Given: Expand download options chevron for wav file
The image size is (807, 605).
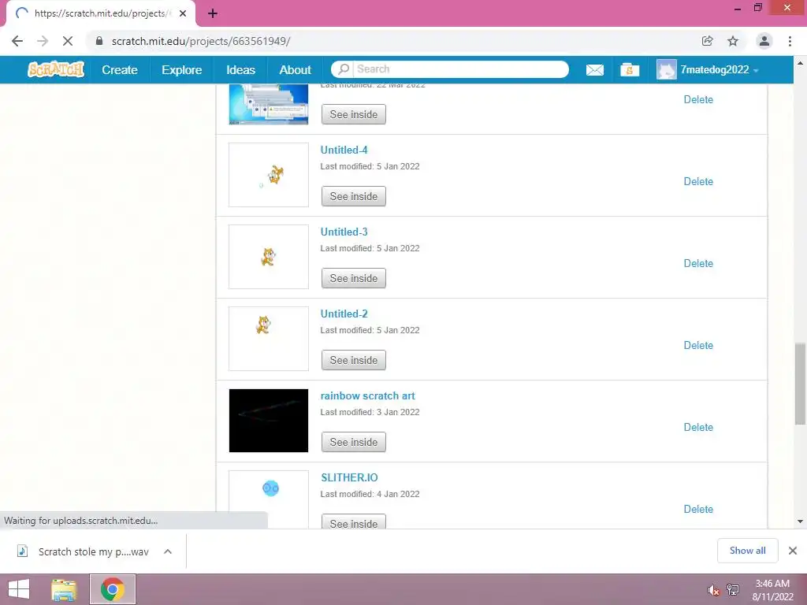Looking at the screenshot, I should pos(168,551).
